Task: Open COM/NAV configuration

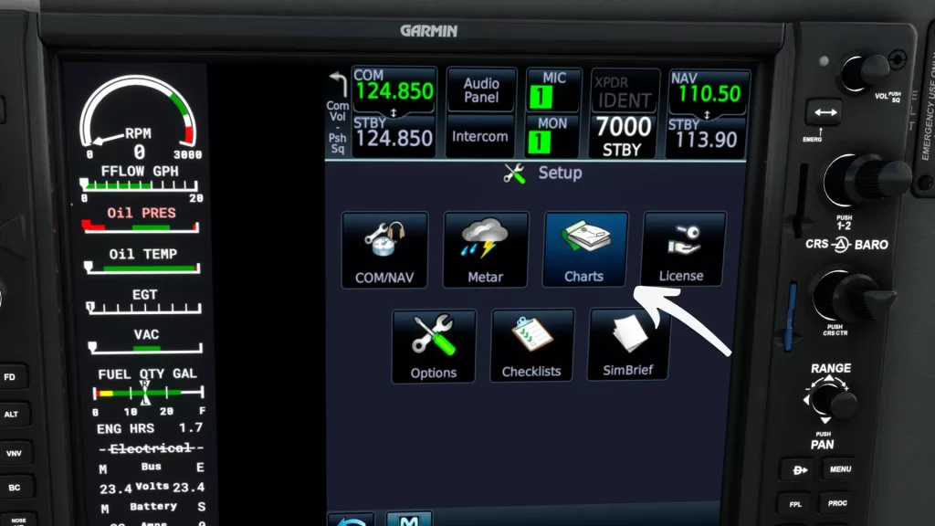Action: pos(383,248)
